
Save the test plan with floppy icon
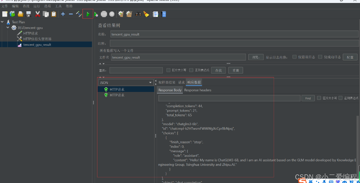click(x=29, y=14)
